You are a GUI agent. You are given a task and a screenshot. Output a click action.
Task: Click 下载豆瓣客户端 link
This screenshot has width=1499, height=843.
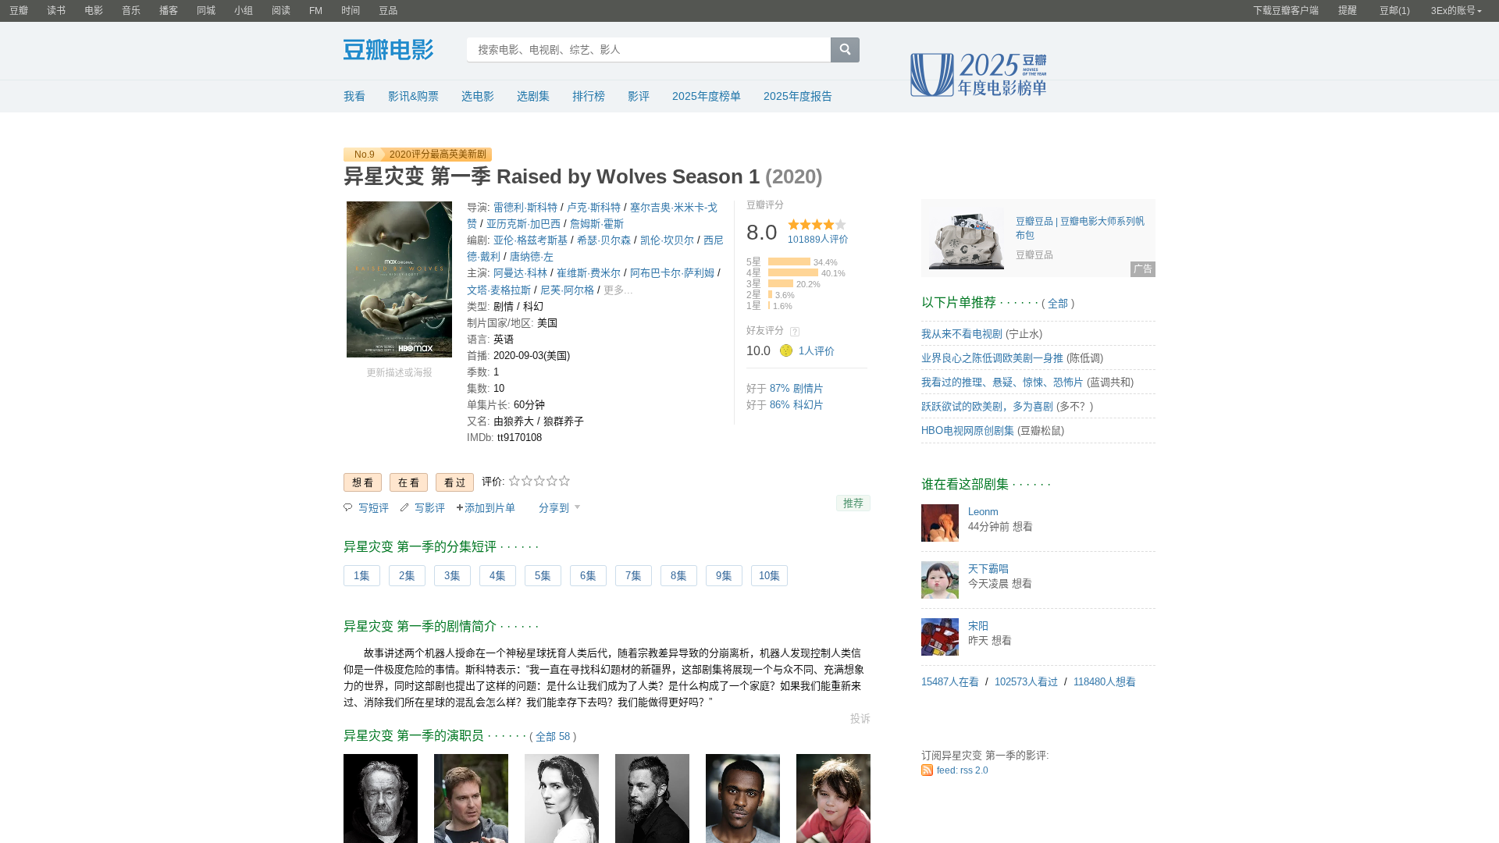[1286, 11]
